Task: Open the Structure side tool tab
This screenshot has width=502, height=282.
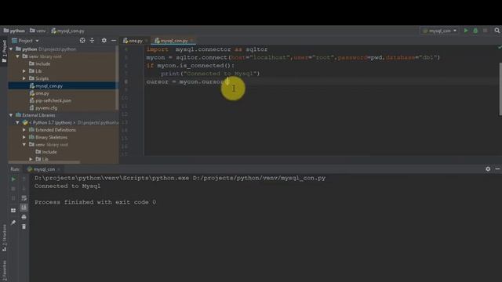Action: [4, 237]
